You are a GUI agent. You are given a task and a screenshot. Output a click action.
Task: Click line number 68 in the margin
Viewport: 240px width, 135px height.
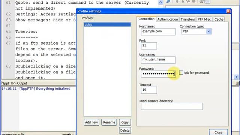click(x=8, y=66)
